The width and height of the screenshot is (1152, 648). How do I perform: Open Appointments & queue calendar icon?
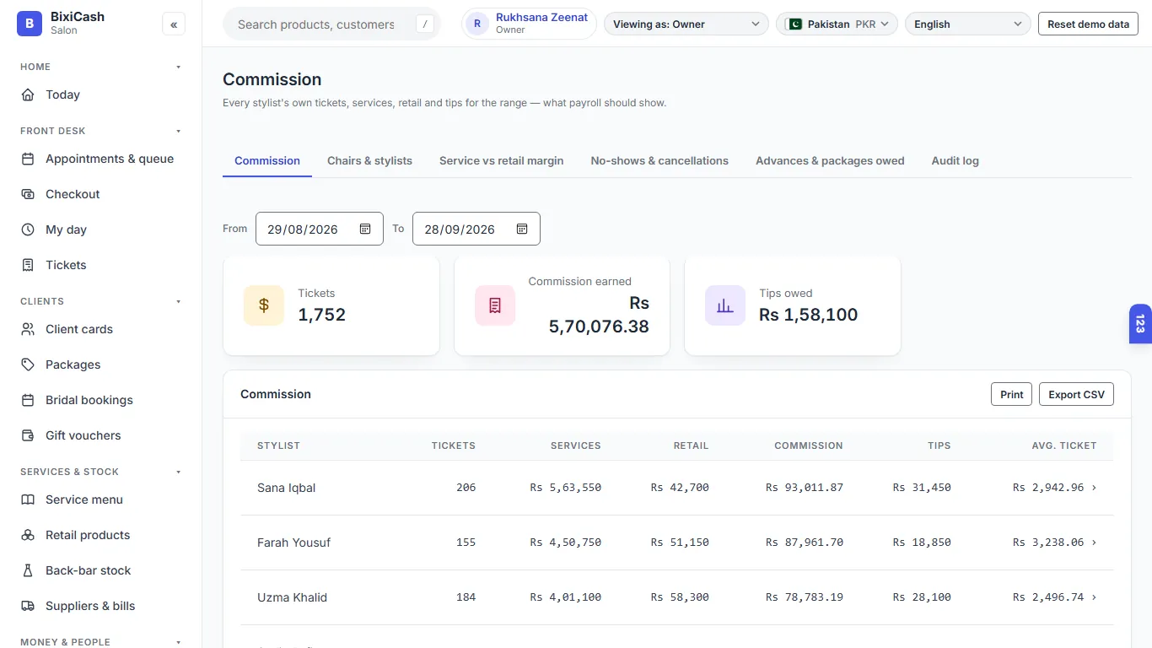click(x=28, y=159)
